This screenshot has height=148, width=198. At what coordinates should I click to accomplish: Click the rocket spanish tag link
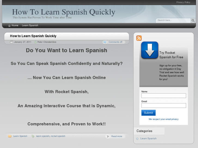point(58,136)
